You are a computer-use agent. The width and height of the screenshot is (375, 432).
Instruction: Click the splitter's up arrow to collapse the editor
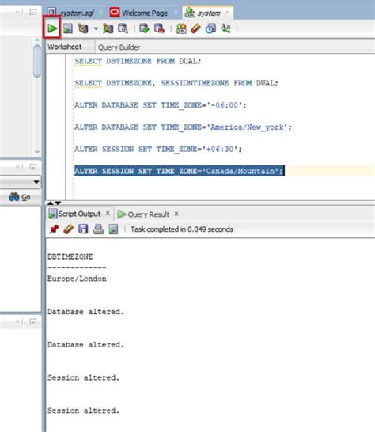pos(50,203)
